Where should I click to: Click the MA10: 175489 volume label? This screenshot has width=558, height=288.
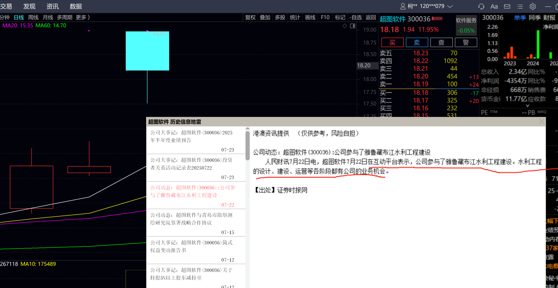pos(38,264)
